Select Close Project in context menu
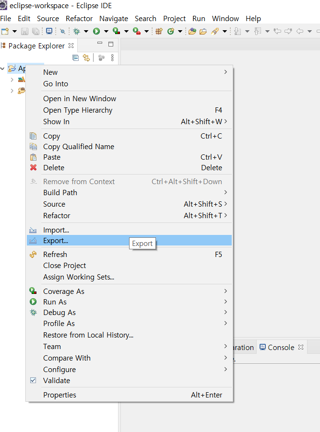The height and width of the screenshot is (432, 320). (129, 265)
